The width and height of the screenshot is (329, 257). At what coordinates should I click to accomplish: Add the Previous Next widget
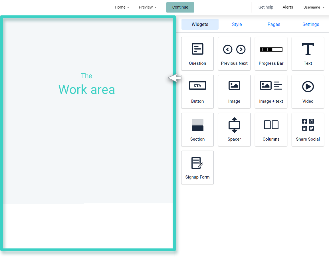pyautogui.click(x=234, y=54)
